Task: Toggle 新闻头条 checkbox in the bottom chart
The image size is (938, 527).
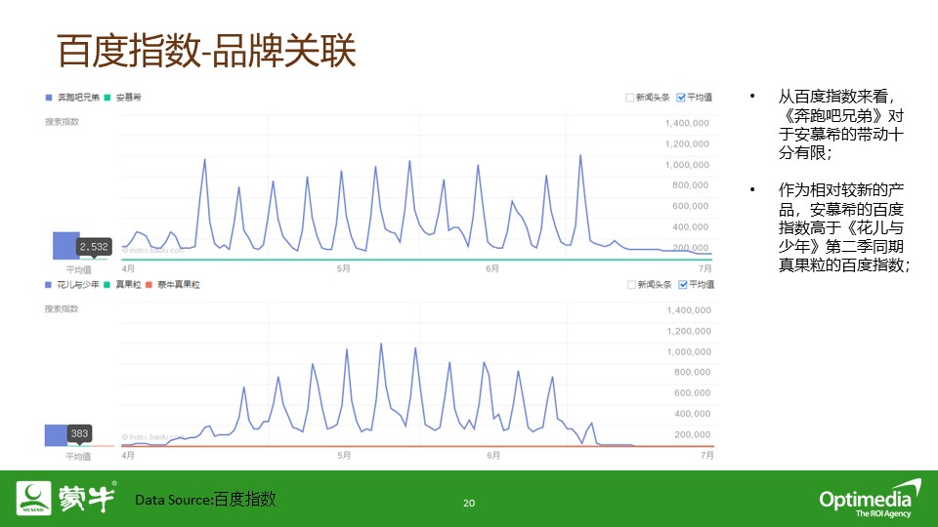Action: pos(631,284)
